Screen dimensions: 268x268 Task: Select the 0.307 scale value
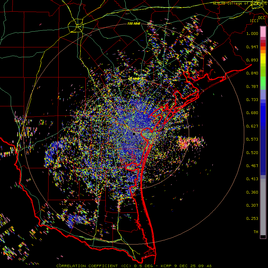[x=252, y=205]
